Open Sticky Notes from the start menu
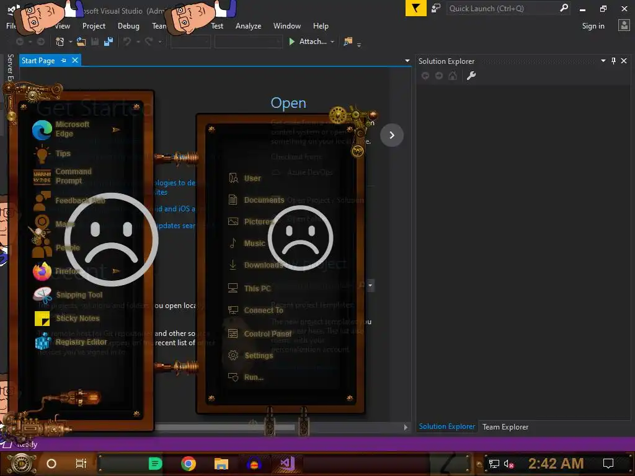 [67, 319]
